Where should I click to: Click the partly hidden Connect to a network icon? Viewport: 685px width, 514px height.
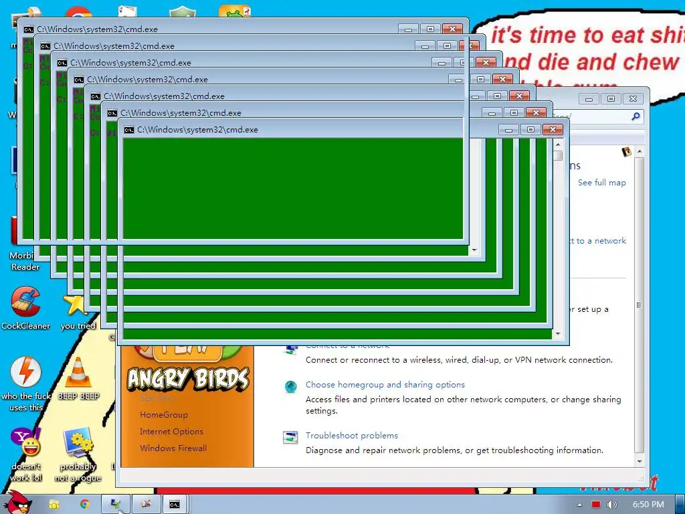click(x=290, y=349)
